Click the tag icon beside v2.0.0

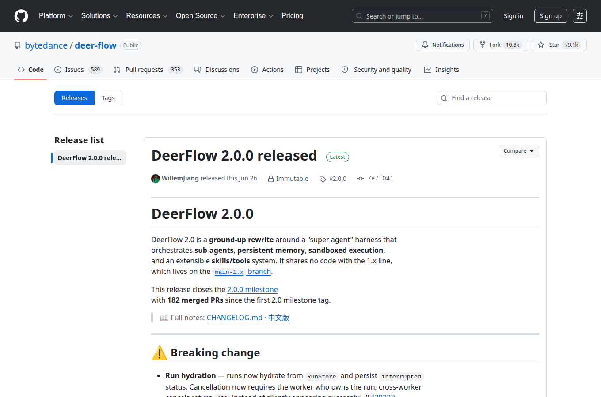323,179
